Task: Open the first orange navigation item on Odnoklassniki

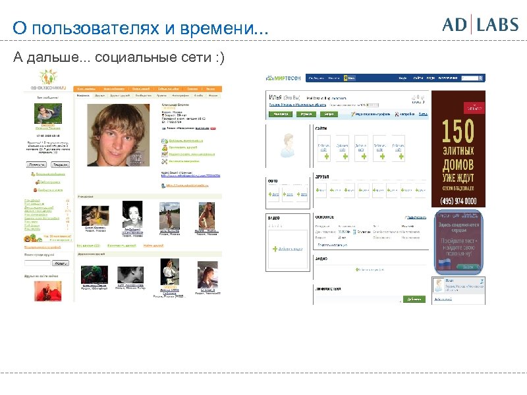Action: (x=86, y=89)
